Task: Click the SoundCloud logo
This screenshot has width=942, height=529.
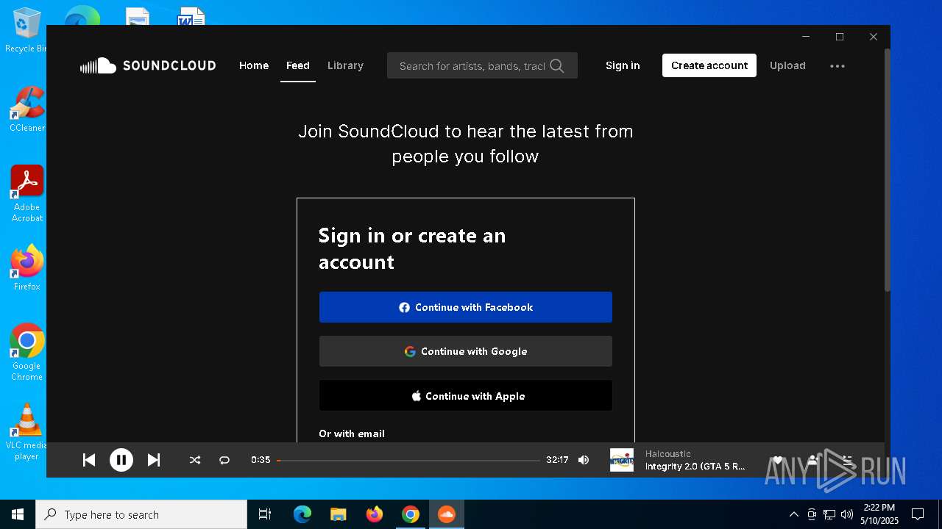Action: pos(148,65)
